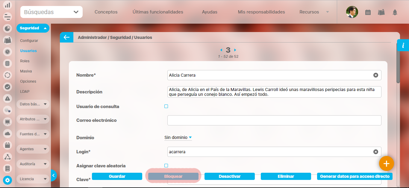Select Conceptos in the top navigation
The height and width of the screenshot is (188, 409).
tap(106, 12)
